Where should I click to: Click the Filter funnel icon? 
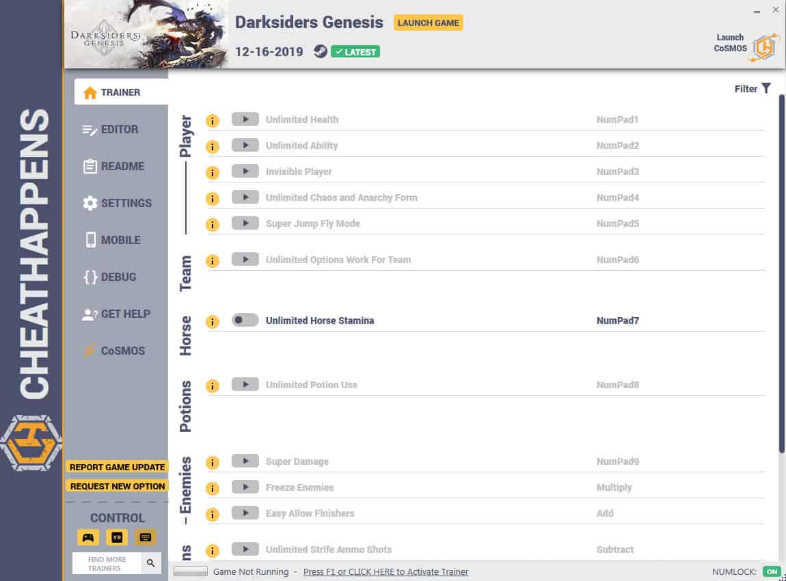coord(766,88)
